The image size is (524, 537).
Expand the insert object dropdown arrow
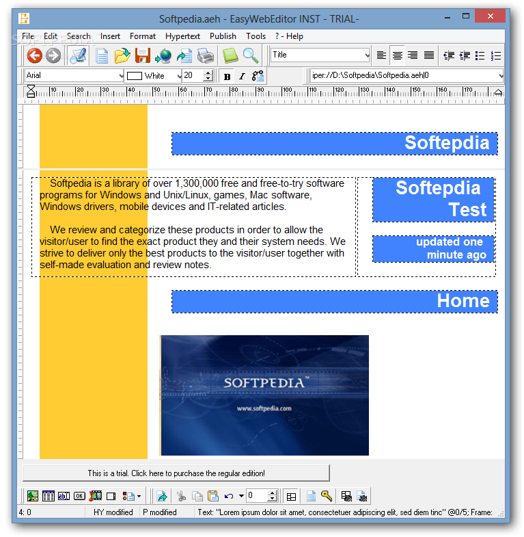coord(139,496)
